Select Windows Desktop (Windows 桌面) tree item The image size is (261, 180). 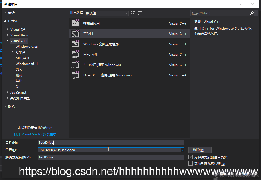point(27,46)
